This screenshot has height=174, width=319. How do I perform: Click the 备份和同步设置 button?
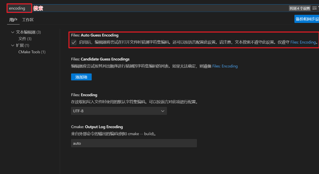[x=307, y=19]
